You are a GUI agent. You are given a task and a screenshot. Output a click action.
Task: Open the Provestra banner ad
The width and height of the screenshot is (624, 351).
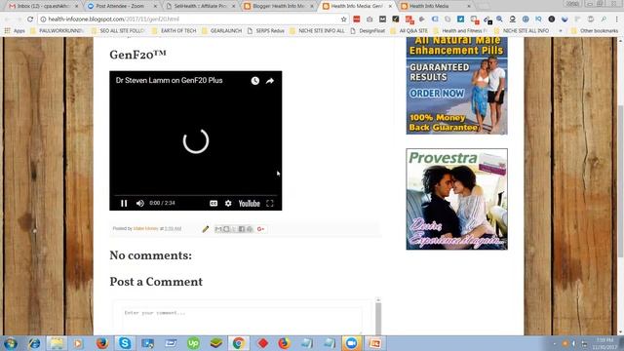[457, 199]
